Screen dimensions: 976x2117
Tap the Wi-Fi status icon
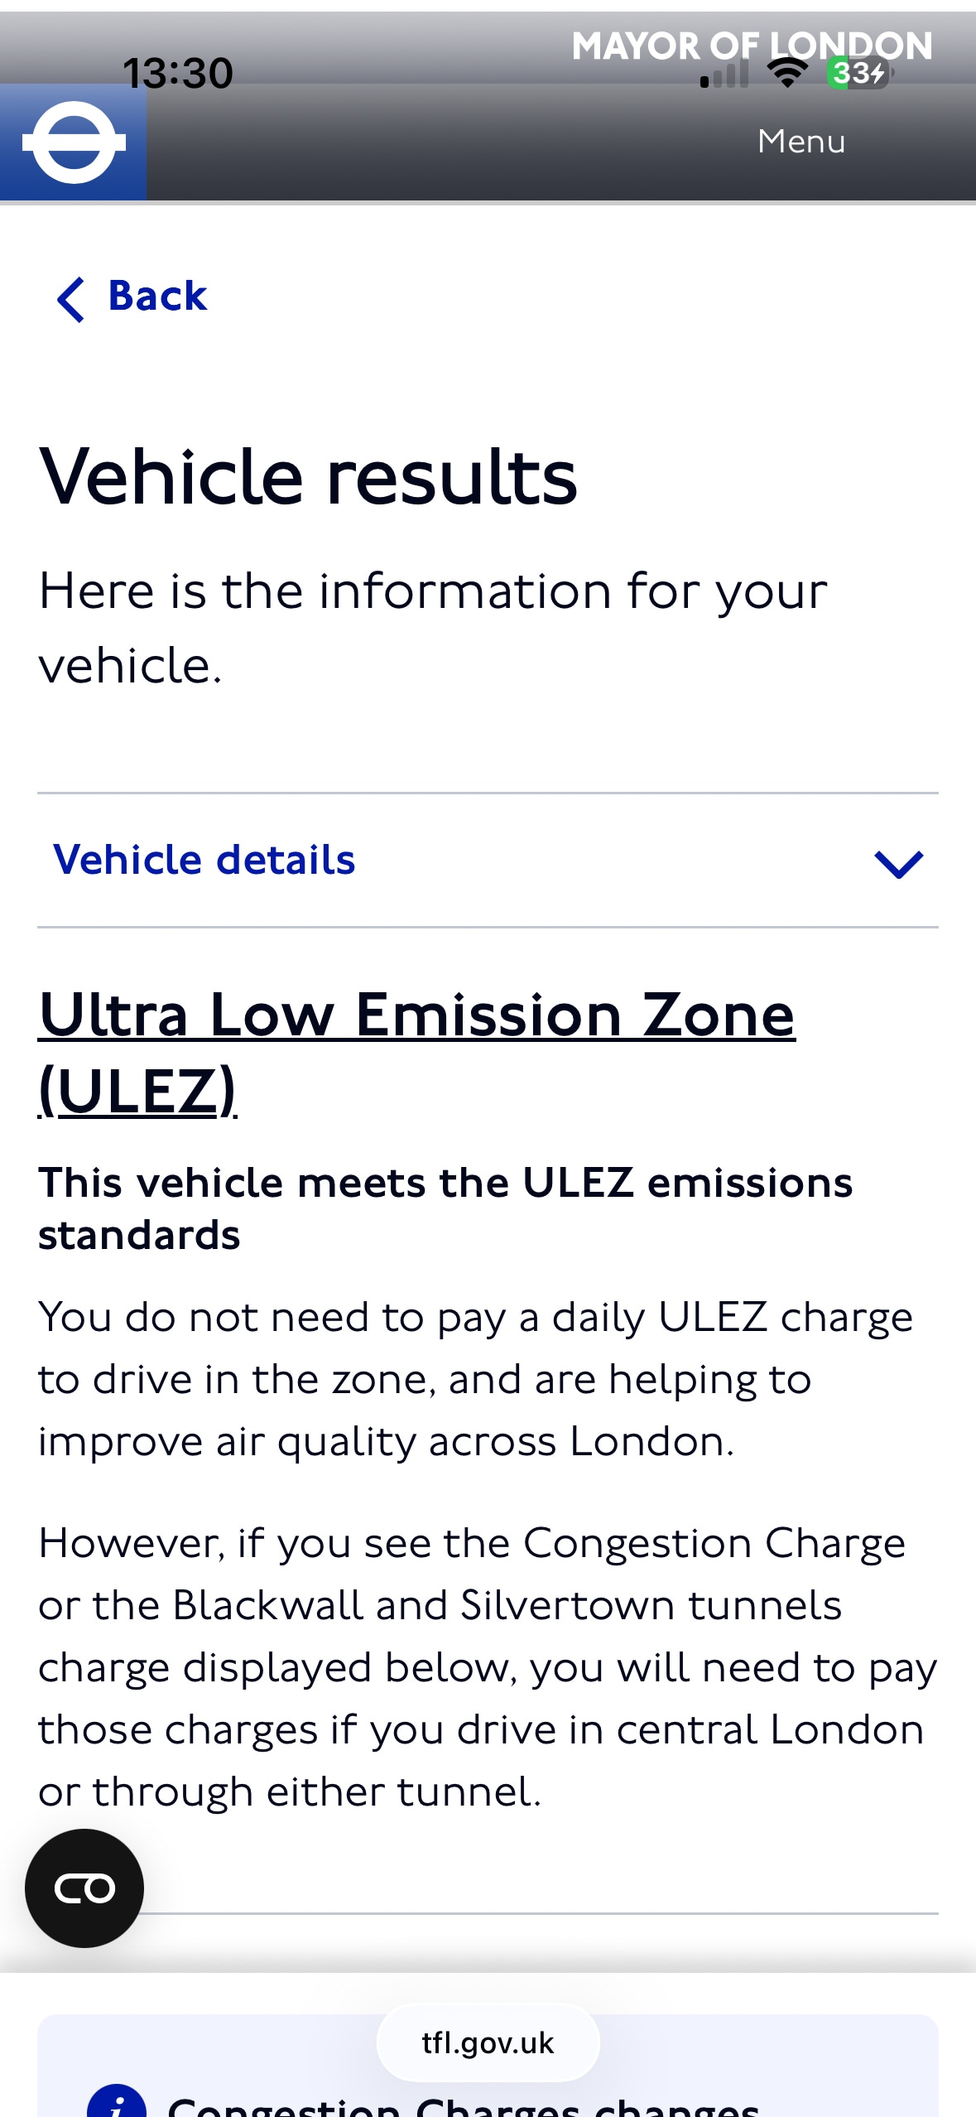coord(786,73)
